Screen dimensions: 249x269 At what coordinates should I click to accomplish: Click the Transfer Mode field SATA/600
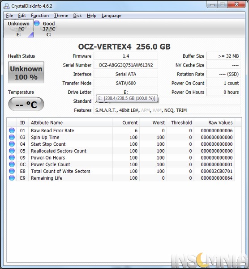coord(126,83)
